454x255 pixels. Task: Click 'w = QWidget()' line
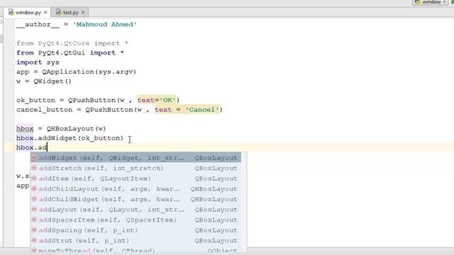click(x=44, y=81)
